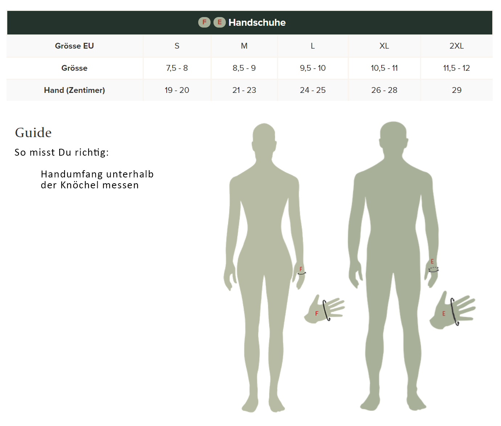Click the F badge in the Handschuhe header
501x426 pixels.
[204, 22]
